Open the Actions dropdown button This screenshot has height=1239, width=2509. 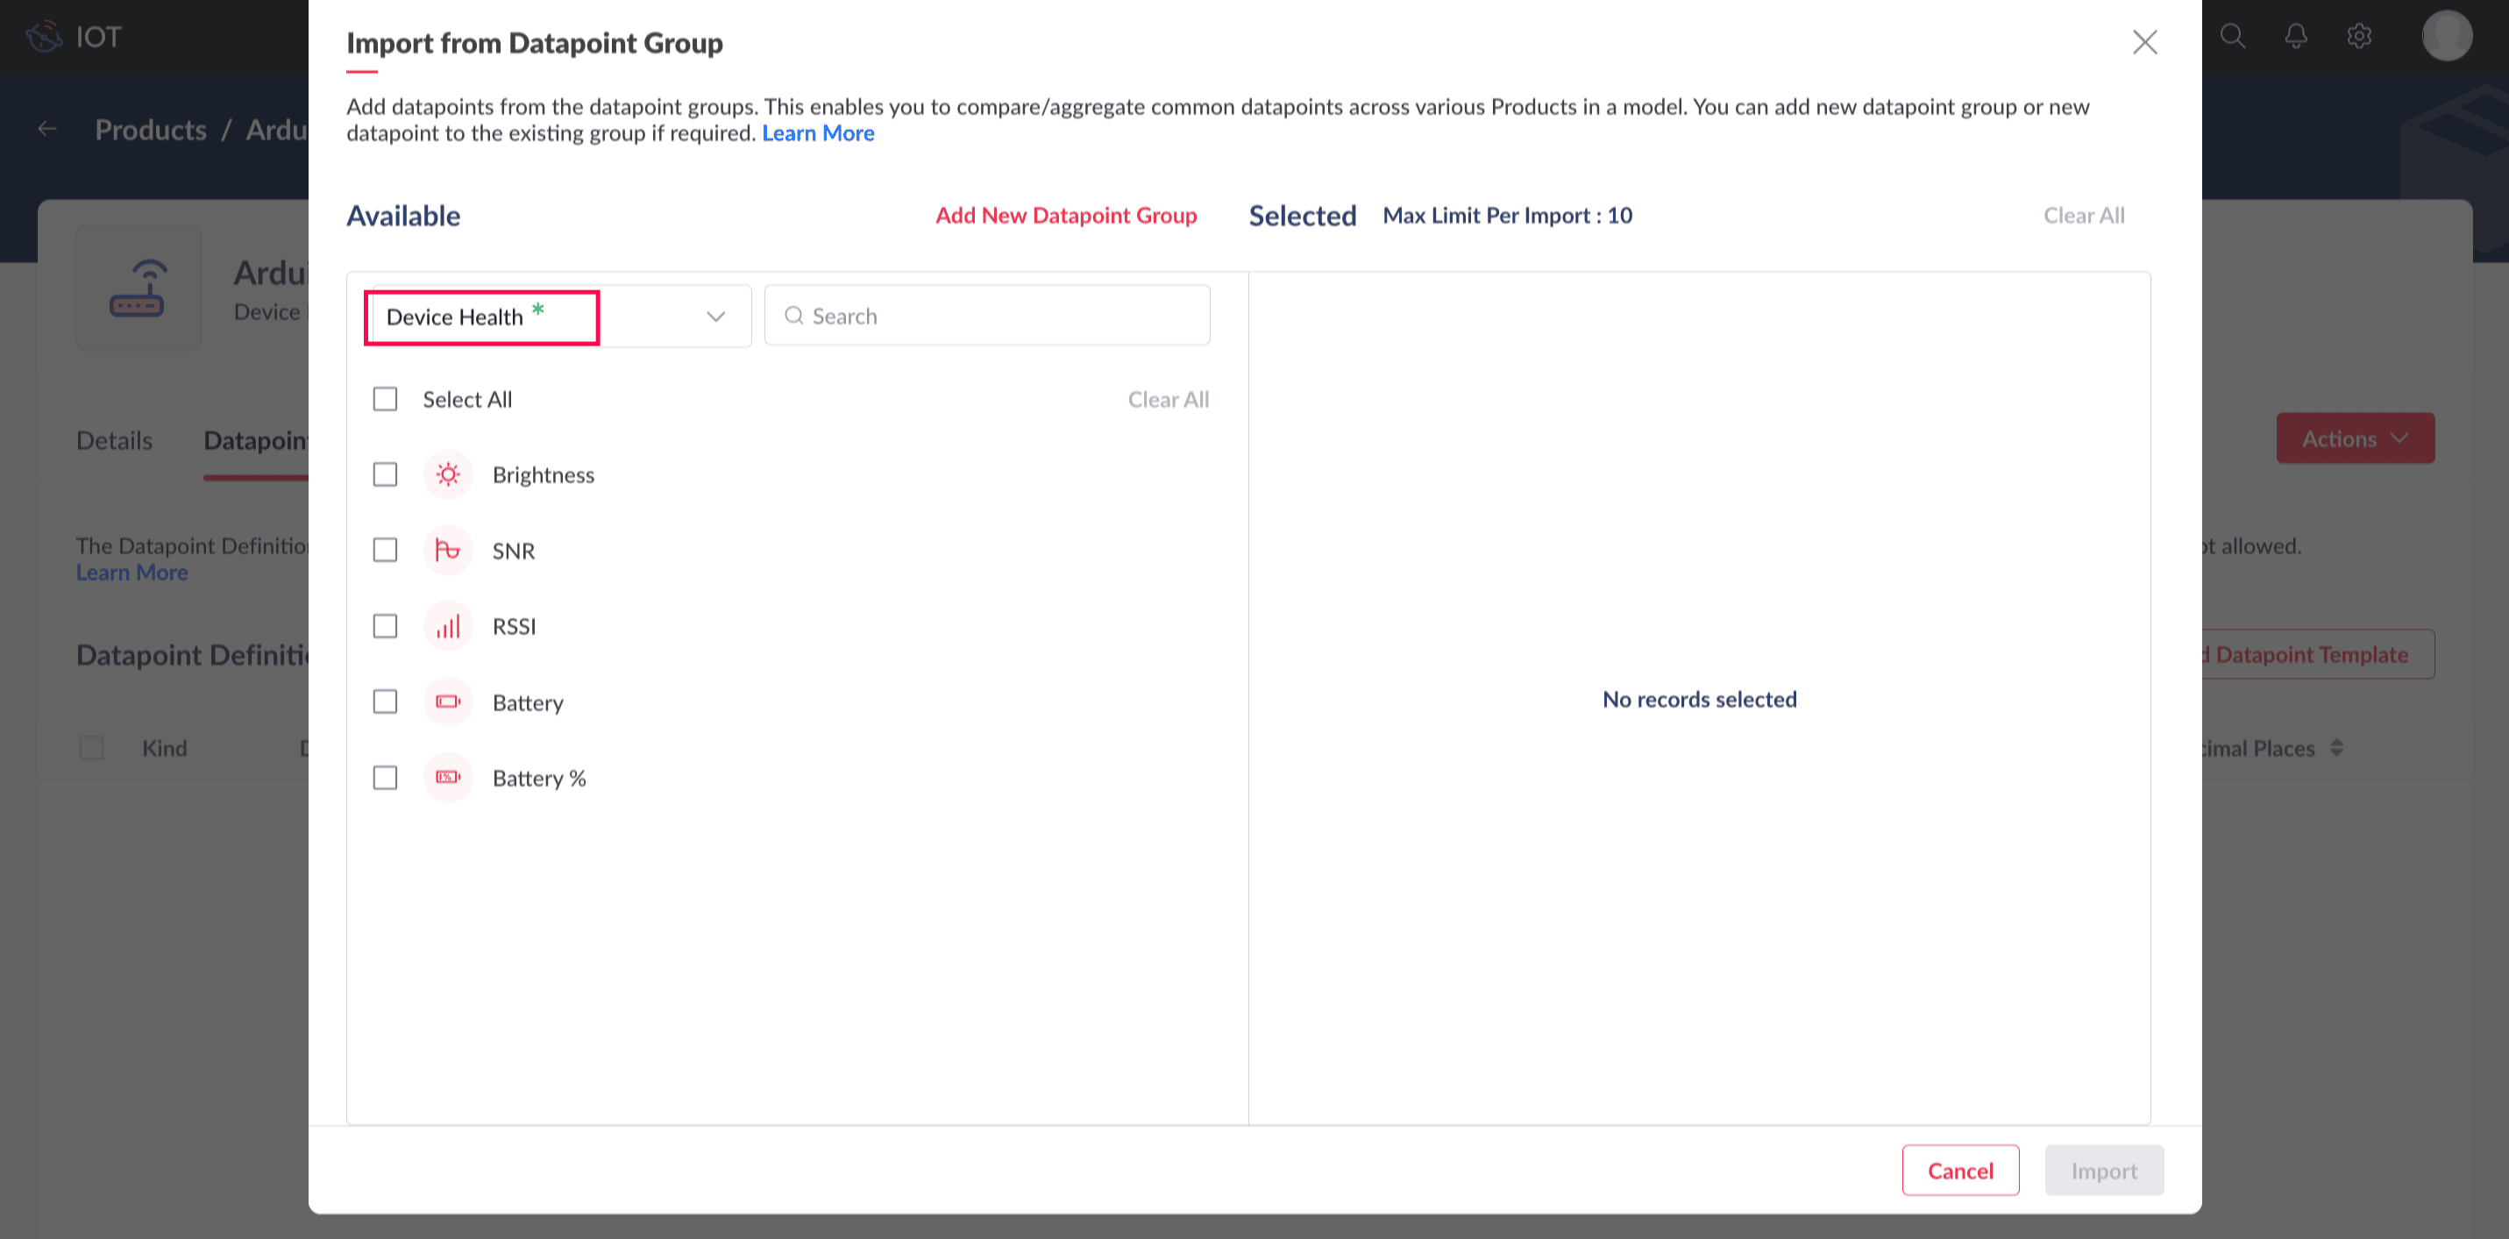point(2354,439)
